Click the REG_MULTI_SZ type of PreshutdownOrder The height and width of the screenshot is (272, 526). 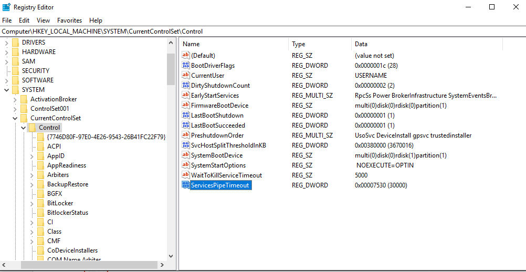(x=312, y=135)
